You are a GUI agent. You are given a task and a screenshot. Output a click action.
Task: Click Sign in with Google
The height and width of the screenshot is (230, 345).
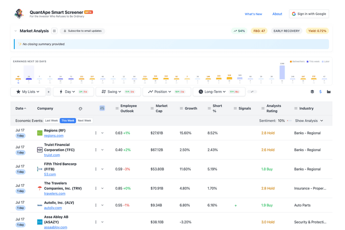coord(309,14)
